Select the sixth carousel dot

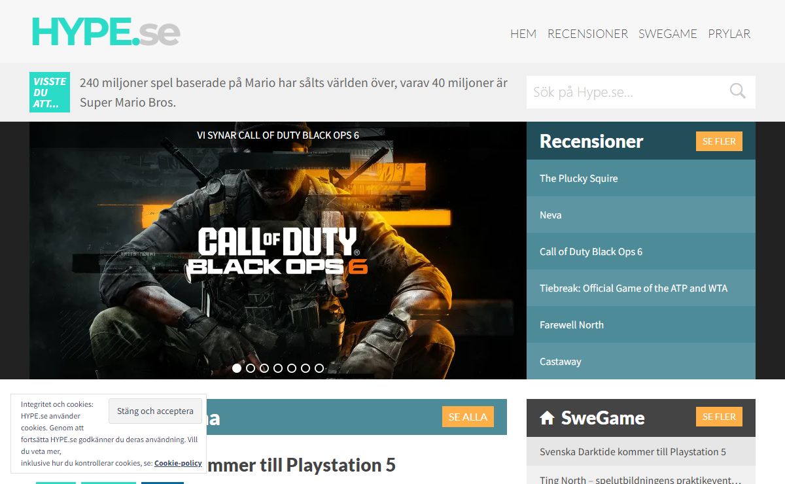pos(305,368)
